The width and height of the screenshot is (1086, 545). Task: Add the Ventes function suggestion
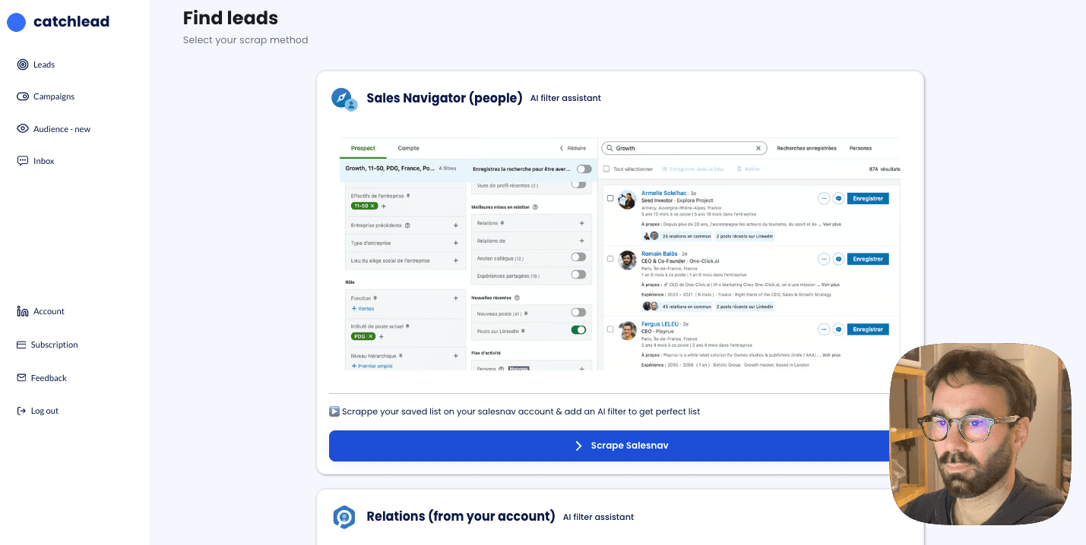363,309
